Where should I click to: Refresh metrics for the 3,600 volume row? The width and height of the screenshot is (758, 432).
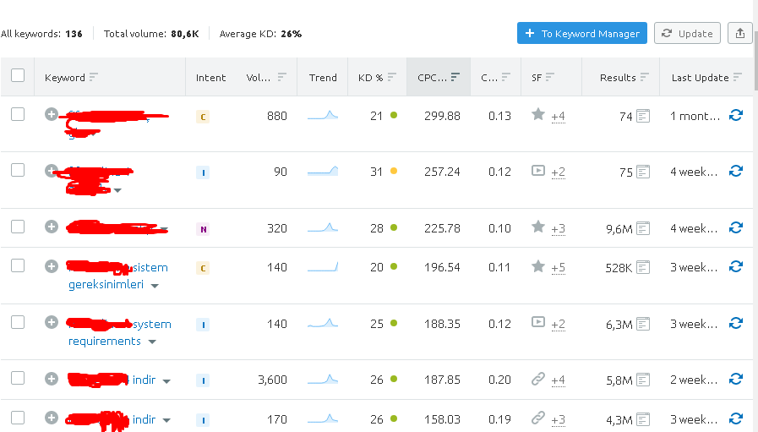coord(736,380)
